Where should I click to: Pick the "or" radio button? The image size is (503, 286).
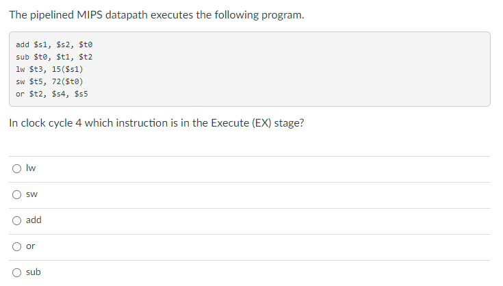point(15,246)
